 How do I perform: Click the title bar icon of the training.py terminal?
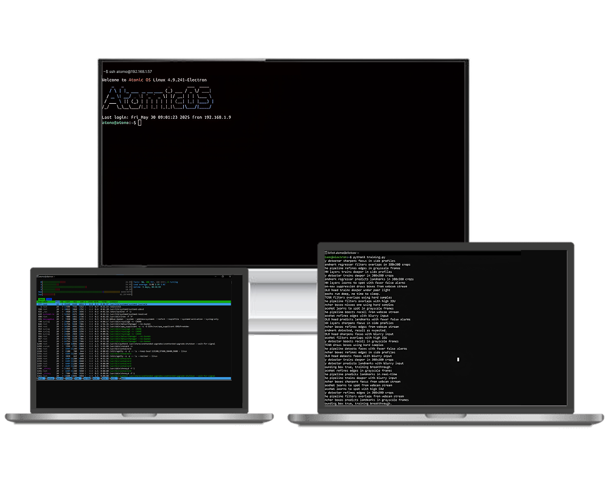326,253
